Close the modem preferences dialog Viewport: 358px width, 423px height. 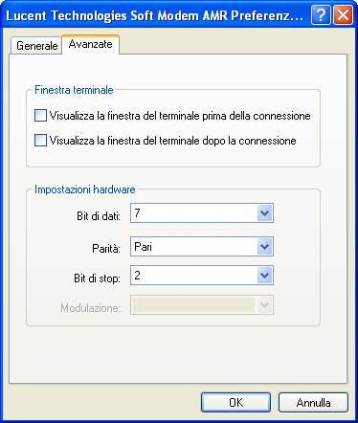(343, 15)
